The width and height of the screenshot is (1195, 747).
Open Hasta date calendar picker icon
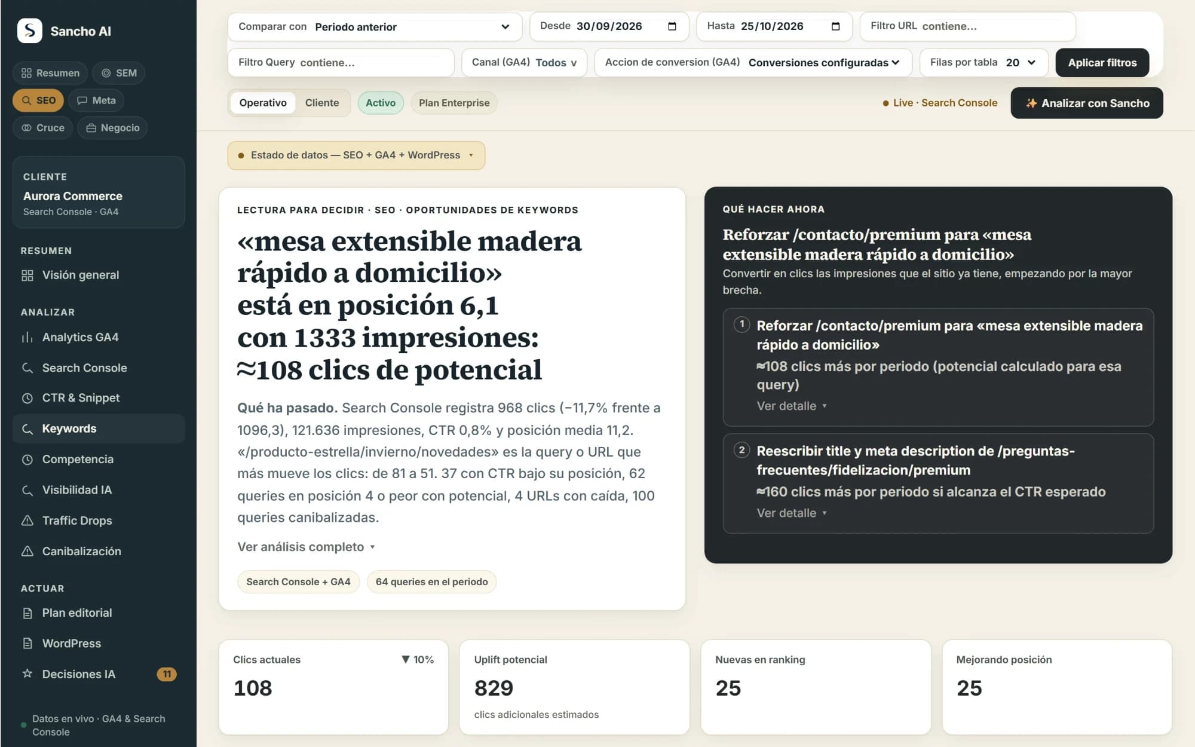coord(835,26)
